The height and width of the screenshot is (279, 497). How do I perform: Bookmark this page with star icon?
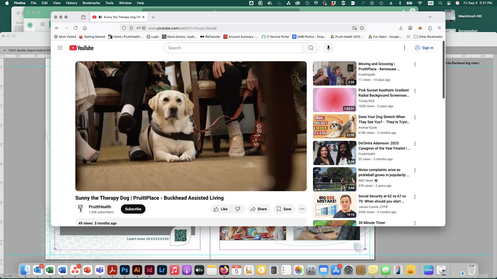click(362, 28)
